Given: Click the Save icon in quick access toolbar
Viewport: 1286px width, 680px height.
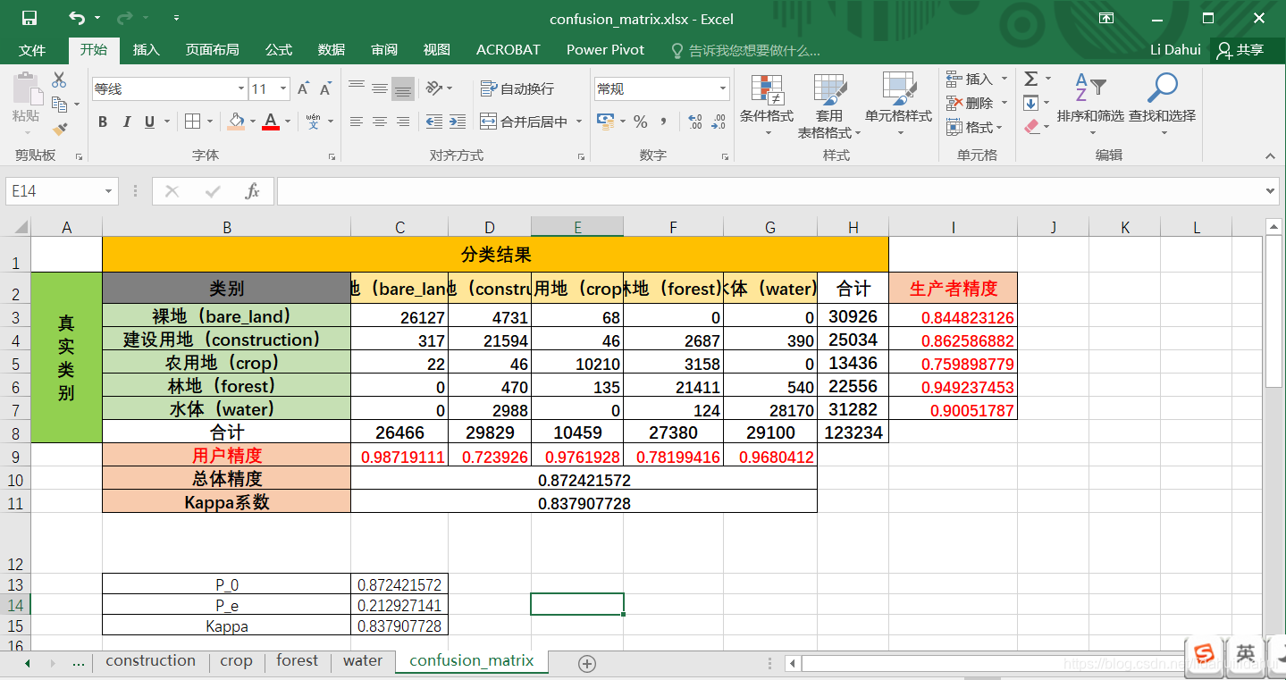Looking at the screenshot, I should point(29,18).
